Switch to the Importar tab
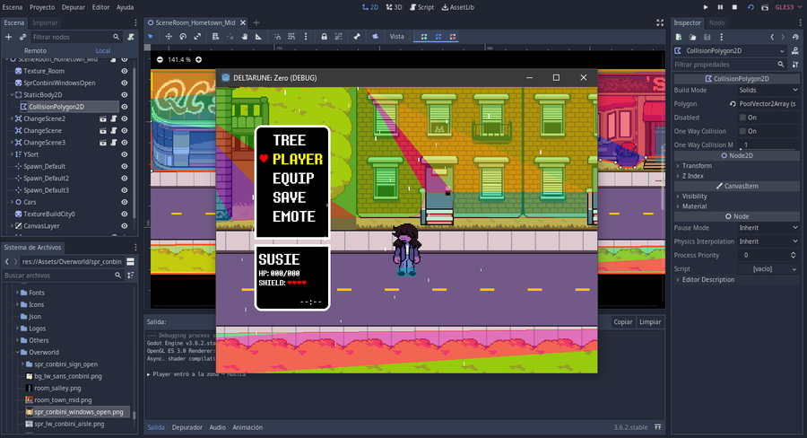This screenshot has height=438, width=807. point(46,22)
